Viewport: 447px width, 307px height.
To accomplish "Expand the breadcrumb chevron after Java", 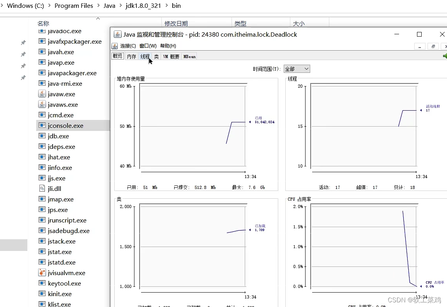I will tap(120, 5).
